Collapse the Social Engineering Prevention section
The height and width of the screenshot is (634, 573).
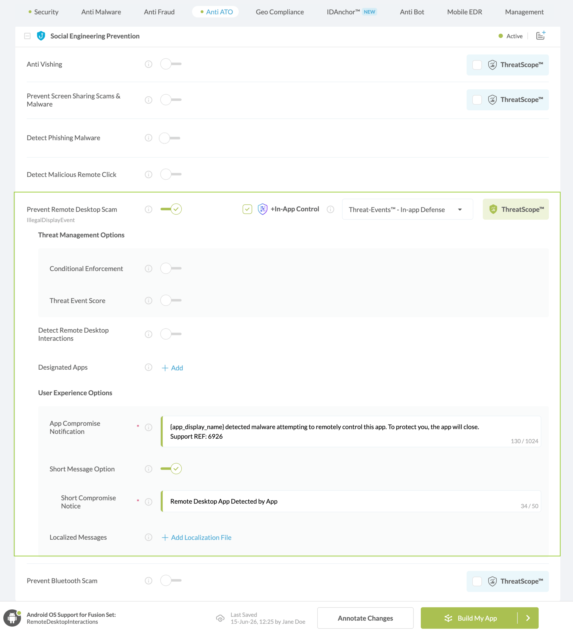[27, 36]
